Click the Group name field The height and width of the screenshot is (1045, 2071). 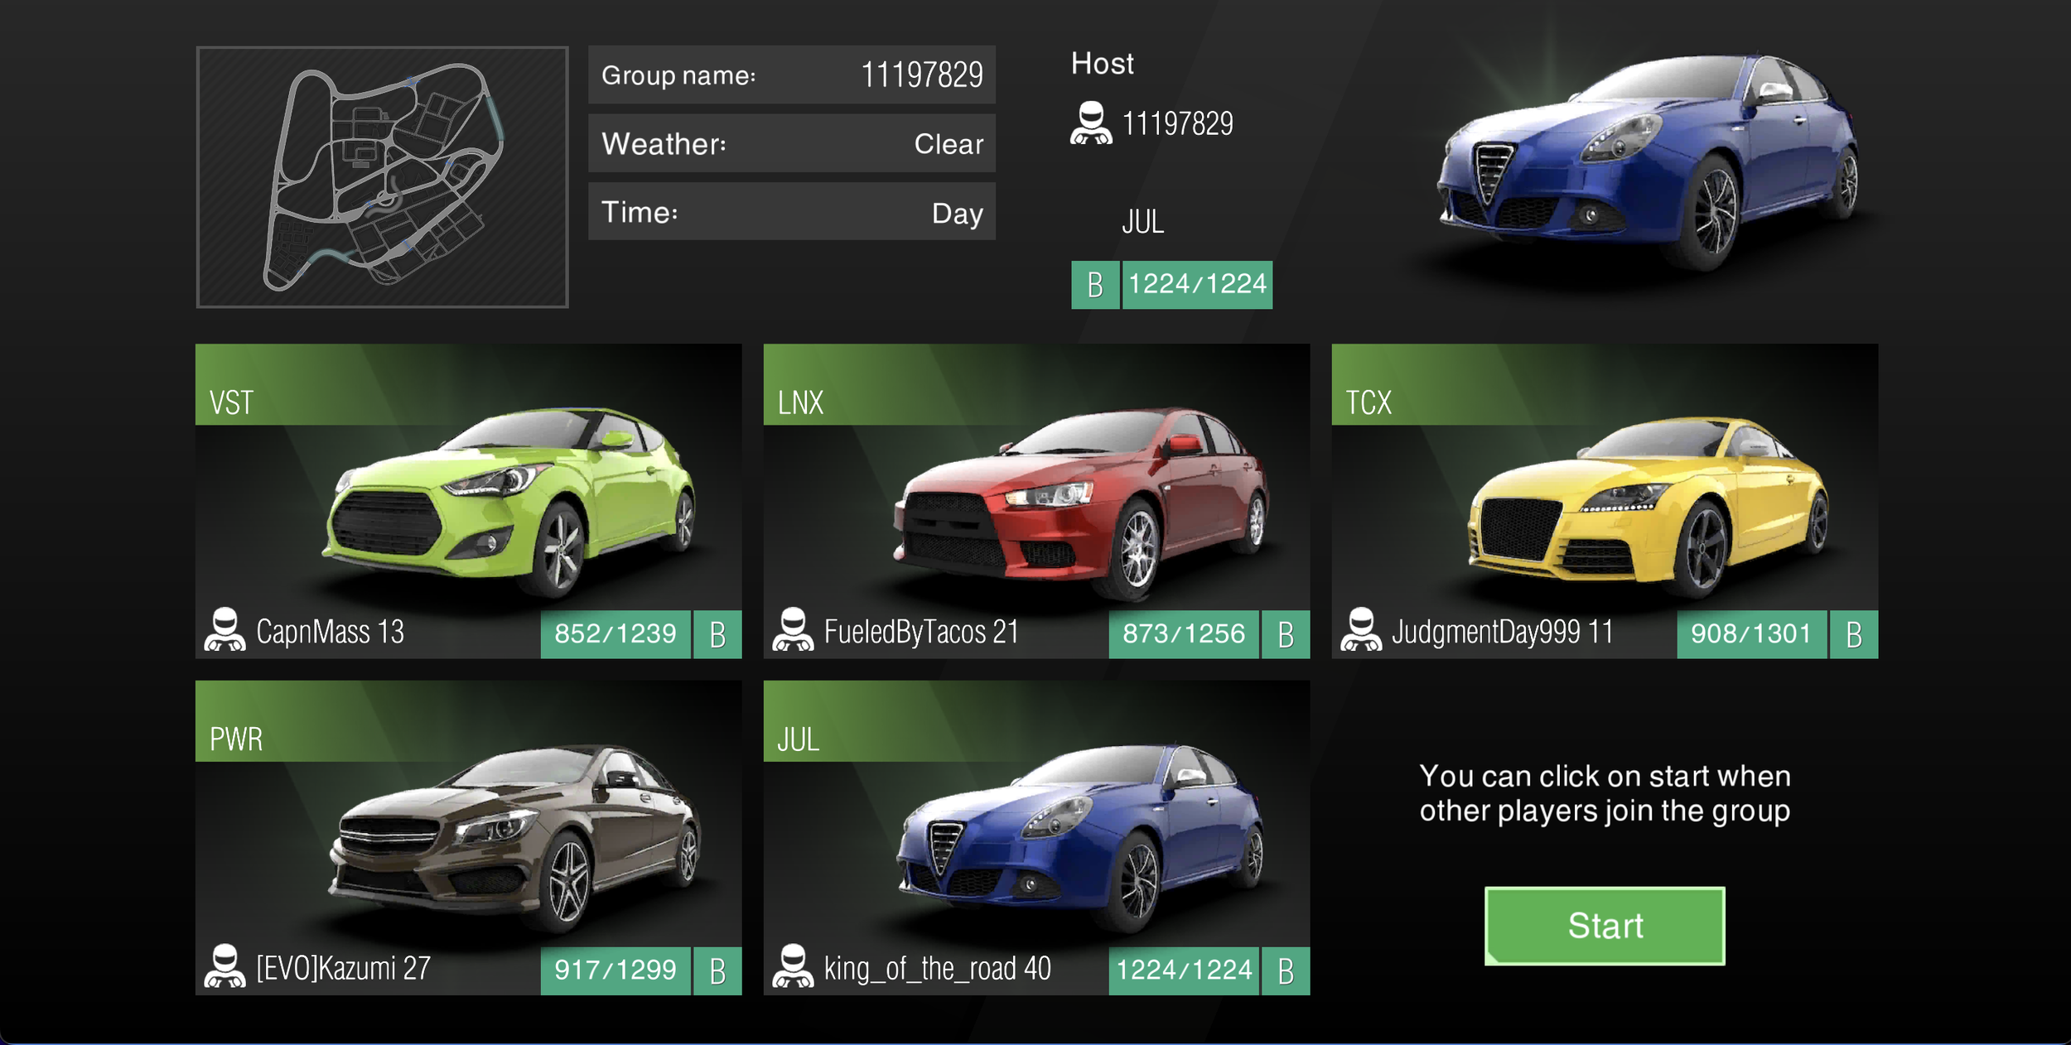coord(791,75)
